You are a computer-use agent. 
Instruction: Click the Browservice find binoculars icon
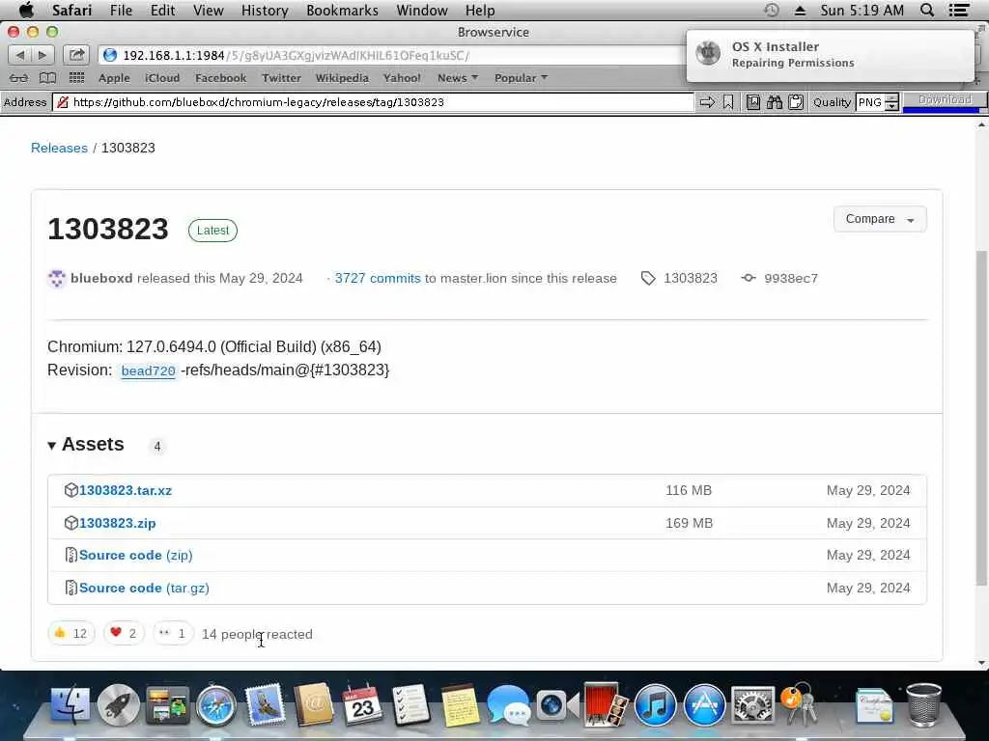tap(775, 102)
